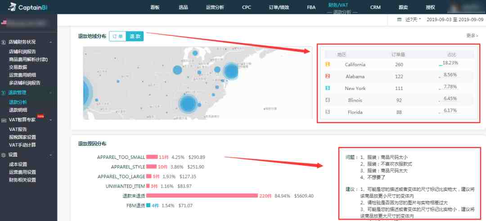The width and height of the screenshot is (486, 221).
Task: Collapse the 退款管理 sidebar section
Action: (x=50, y=92)
